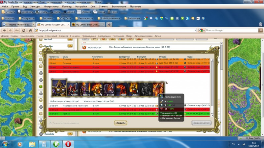The height and width of the screenshot is (148, 264).
Task: Open the Файлообменники bookmarks folder dropdown
Action: (110, 18)
